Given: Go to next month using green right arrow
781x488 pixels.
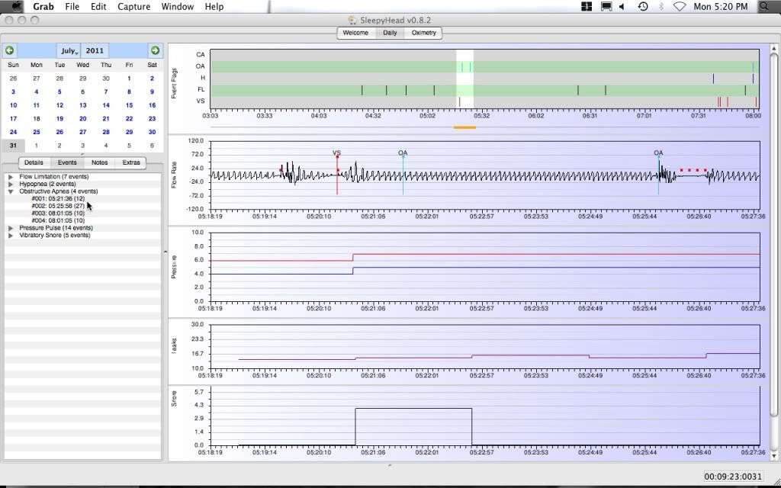Looking at the screenshot, I should 155,50.
